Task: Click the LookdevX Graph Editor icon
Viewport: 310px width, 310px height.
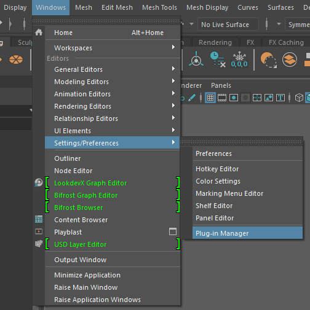Action: tap(39, 182)
